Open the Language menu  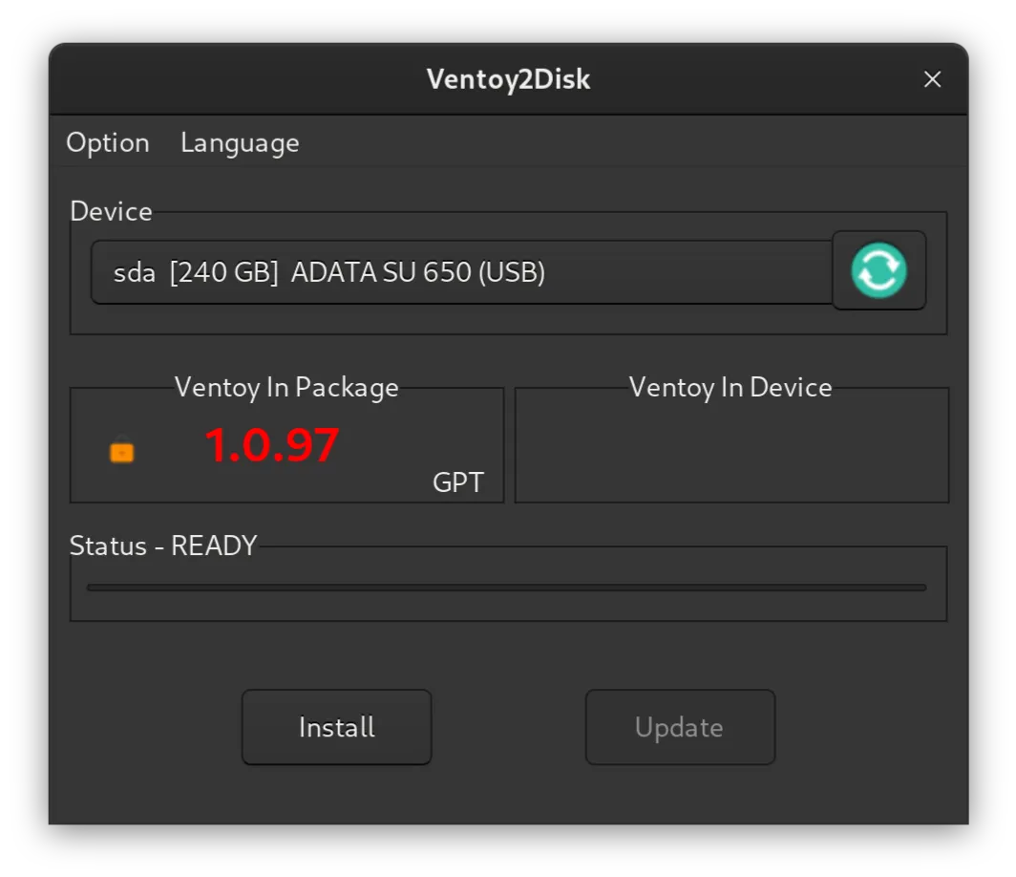click(x=240, y=143)
